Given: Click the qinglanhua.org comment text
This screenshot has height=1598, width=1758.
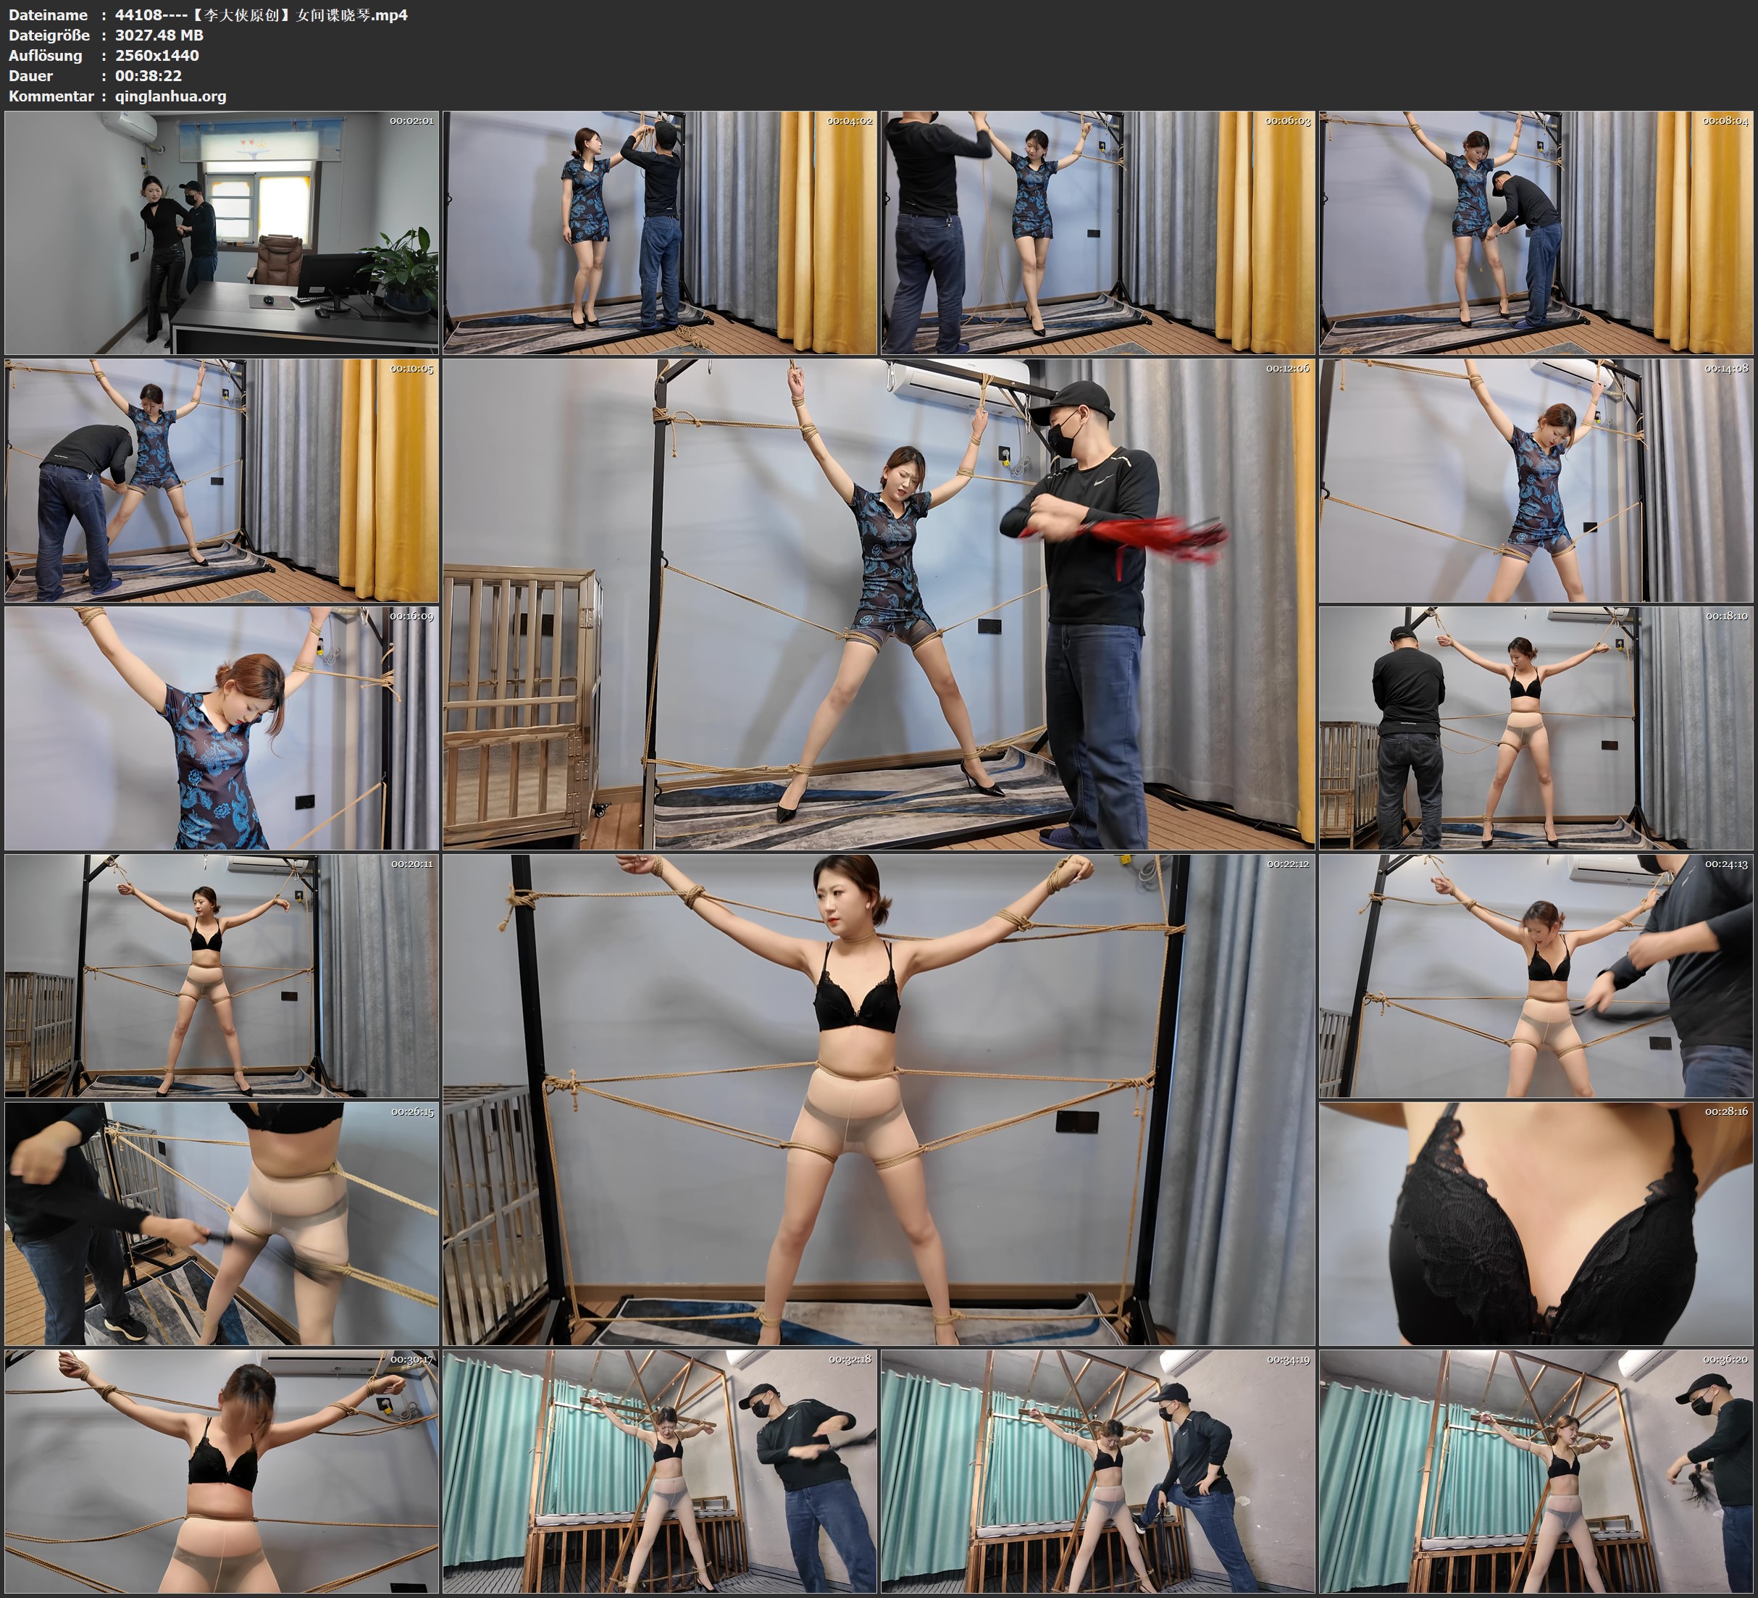Looking at the screenshot, I should [170, 96].
